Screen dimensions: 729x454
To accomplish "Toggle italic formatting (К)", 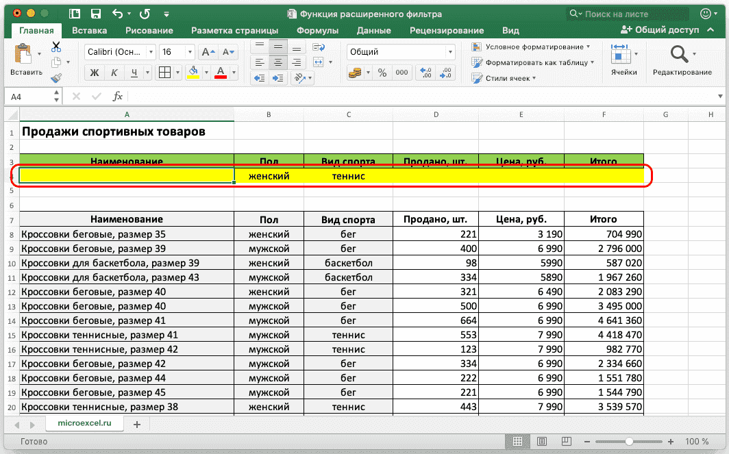I will pos(115,73).
